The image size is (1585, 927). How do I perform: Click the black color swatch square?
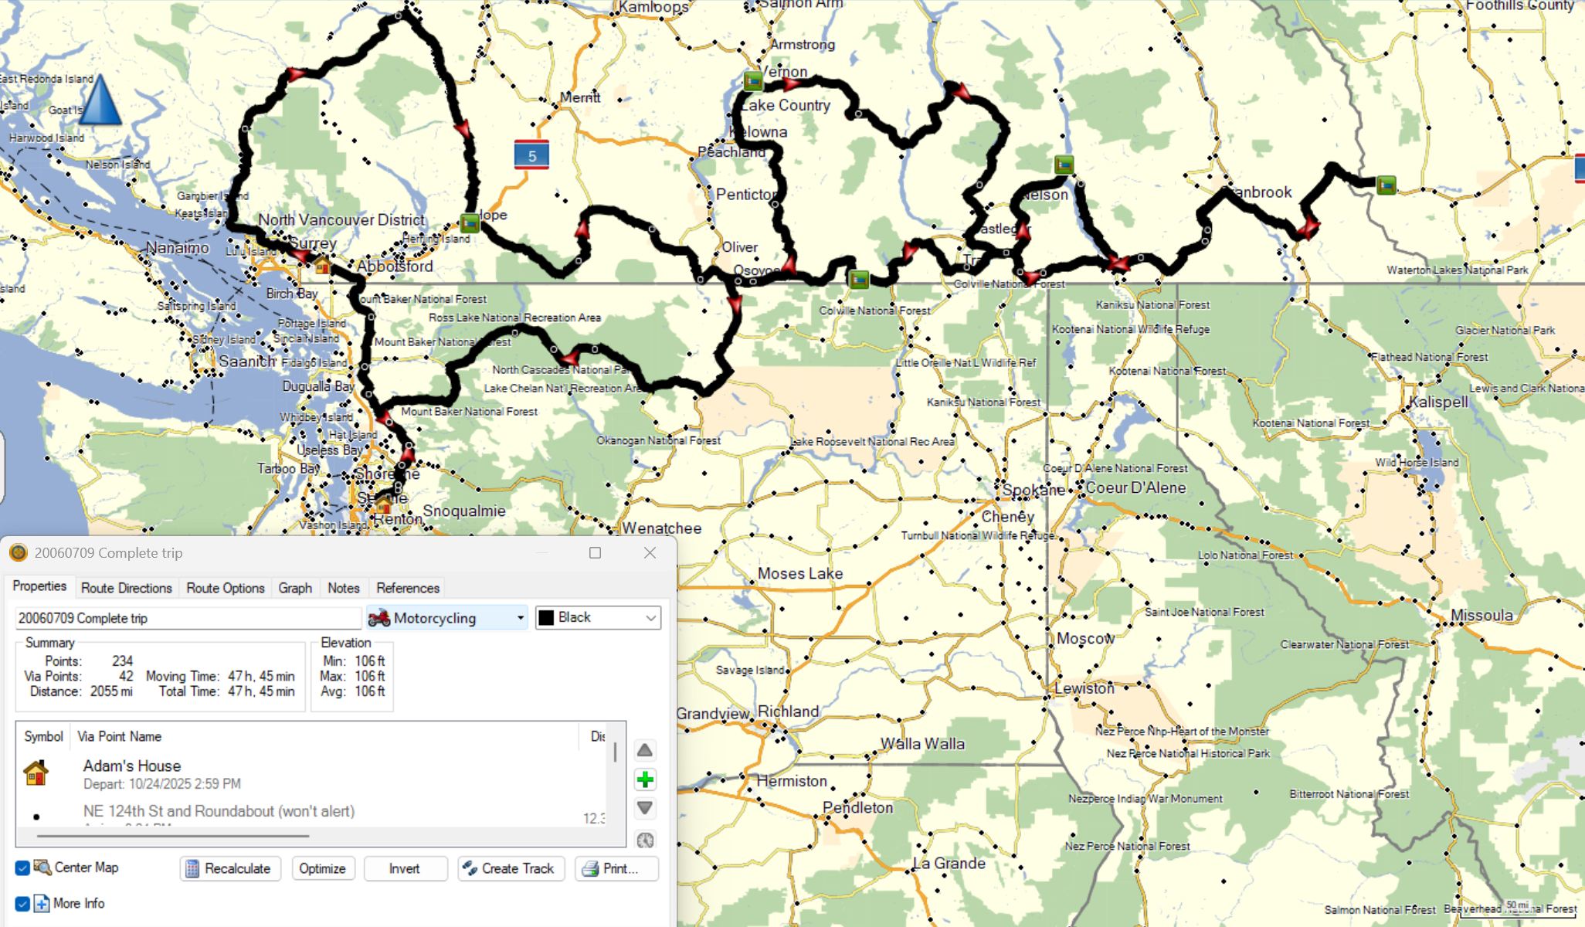point(546,617)
